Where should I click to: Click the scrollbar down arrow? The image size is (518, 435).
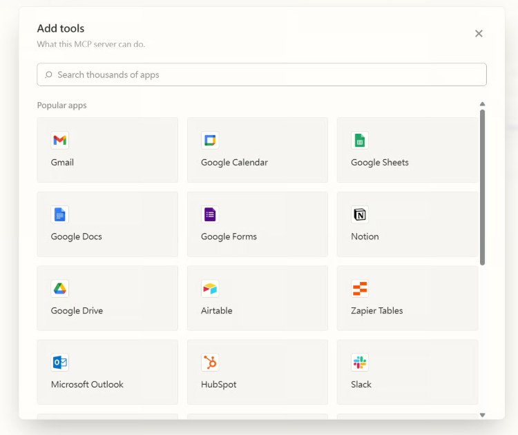482,415
